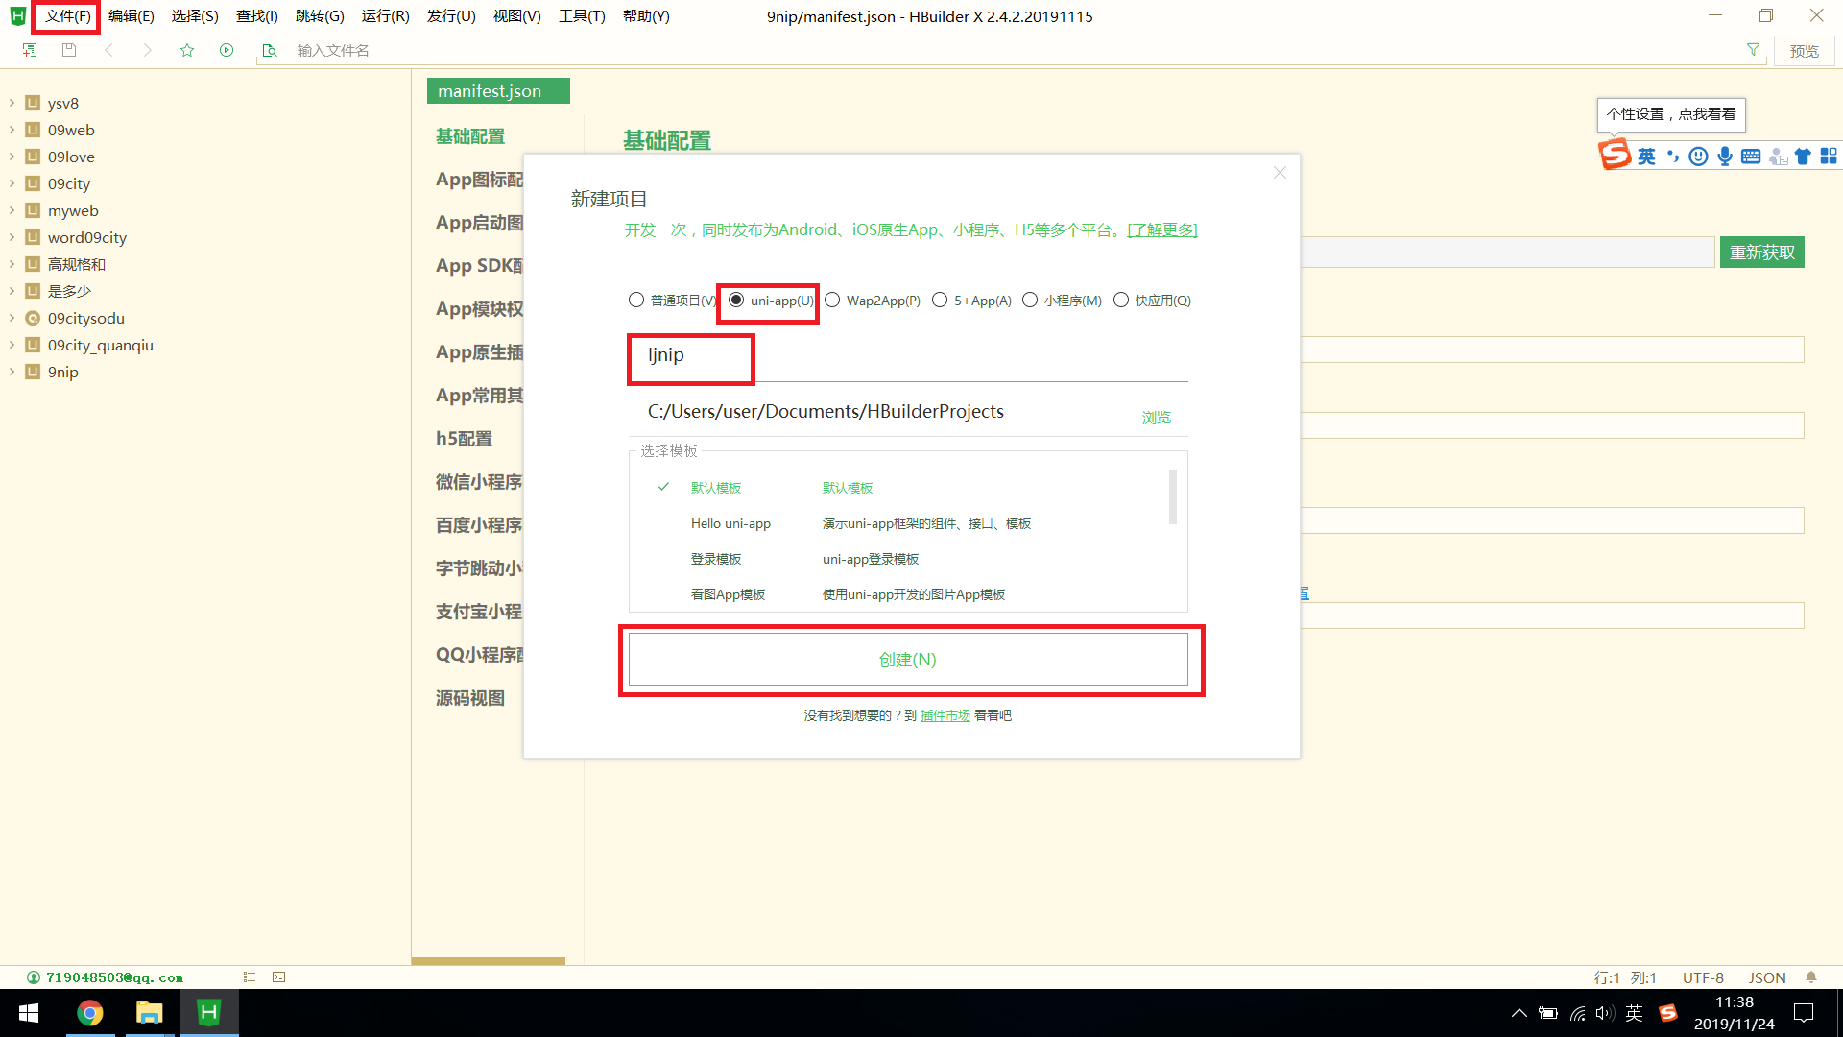
Task: Open the 插件市场 link
Action: pyautogui.click(x=945, y=715)
